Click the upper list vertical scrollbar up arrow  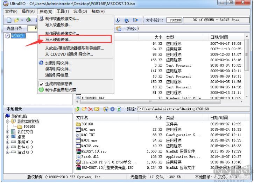click(247, 36)
